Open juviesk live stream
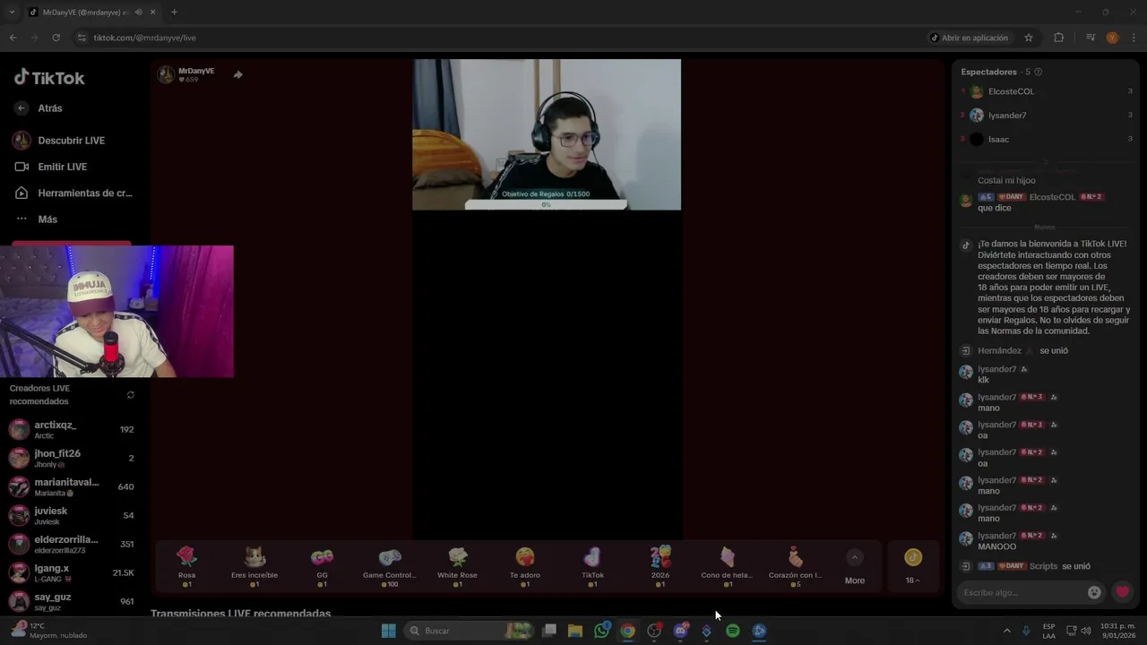Screen dimensions: 1147x645 tap(72, 515)
